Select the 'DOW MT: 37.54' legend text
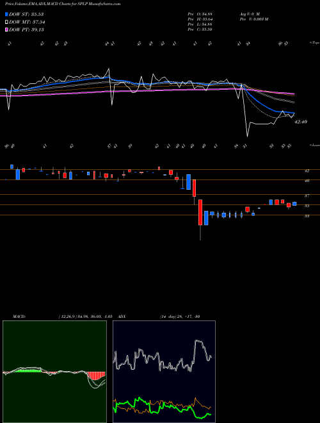The image size is (320, 423). [x=27, y=22]
